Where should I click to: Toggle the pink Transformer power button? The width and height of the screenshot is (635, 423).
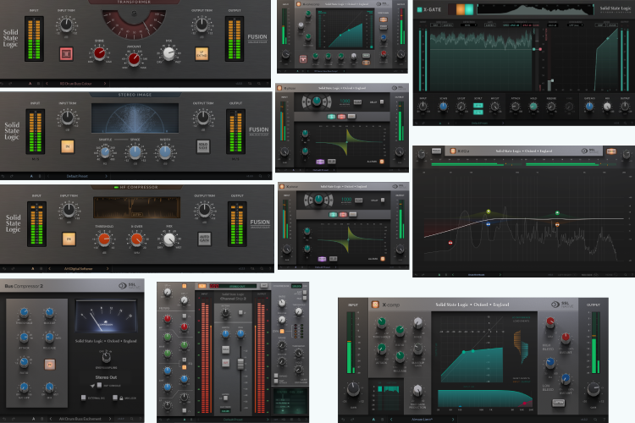[x=66, y=54]
